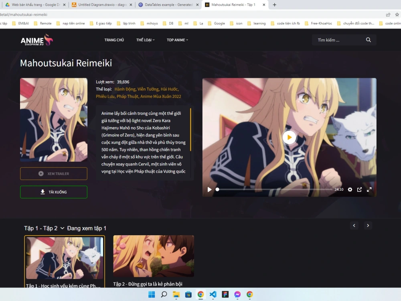Open the Hài Hước genre link

pyautogui.click(x=169, y=89)
